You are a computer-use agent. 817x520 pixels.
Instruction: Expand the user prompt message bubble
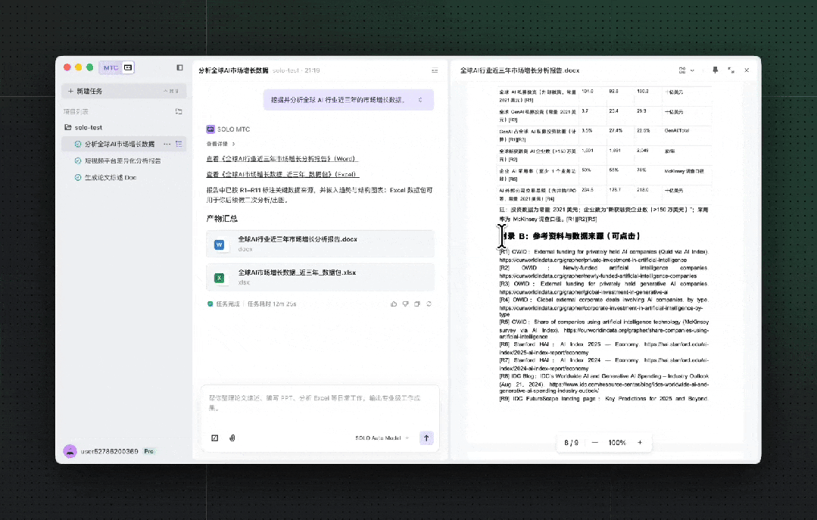click(420, 100)
